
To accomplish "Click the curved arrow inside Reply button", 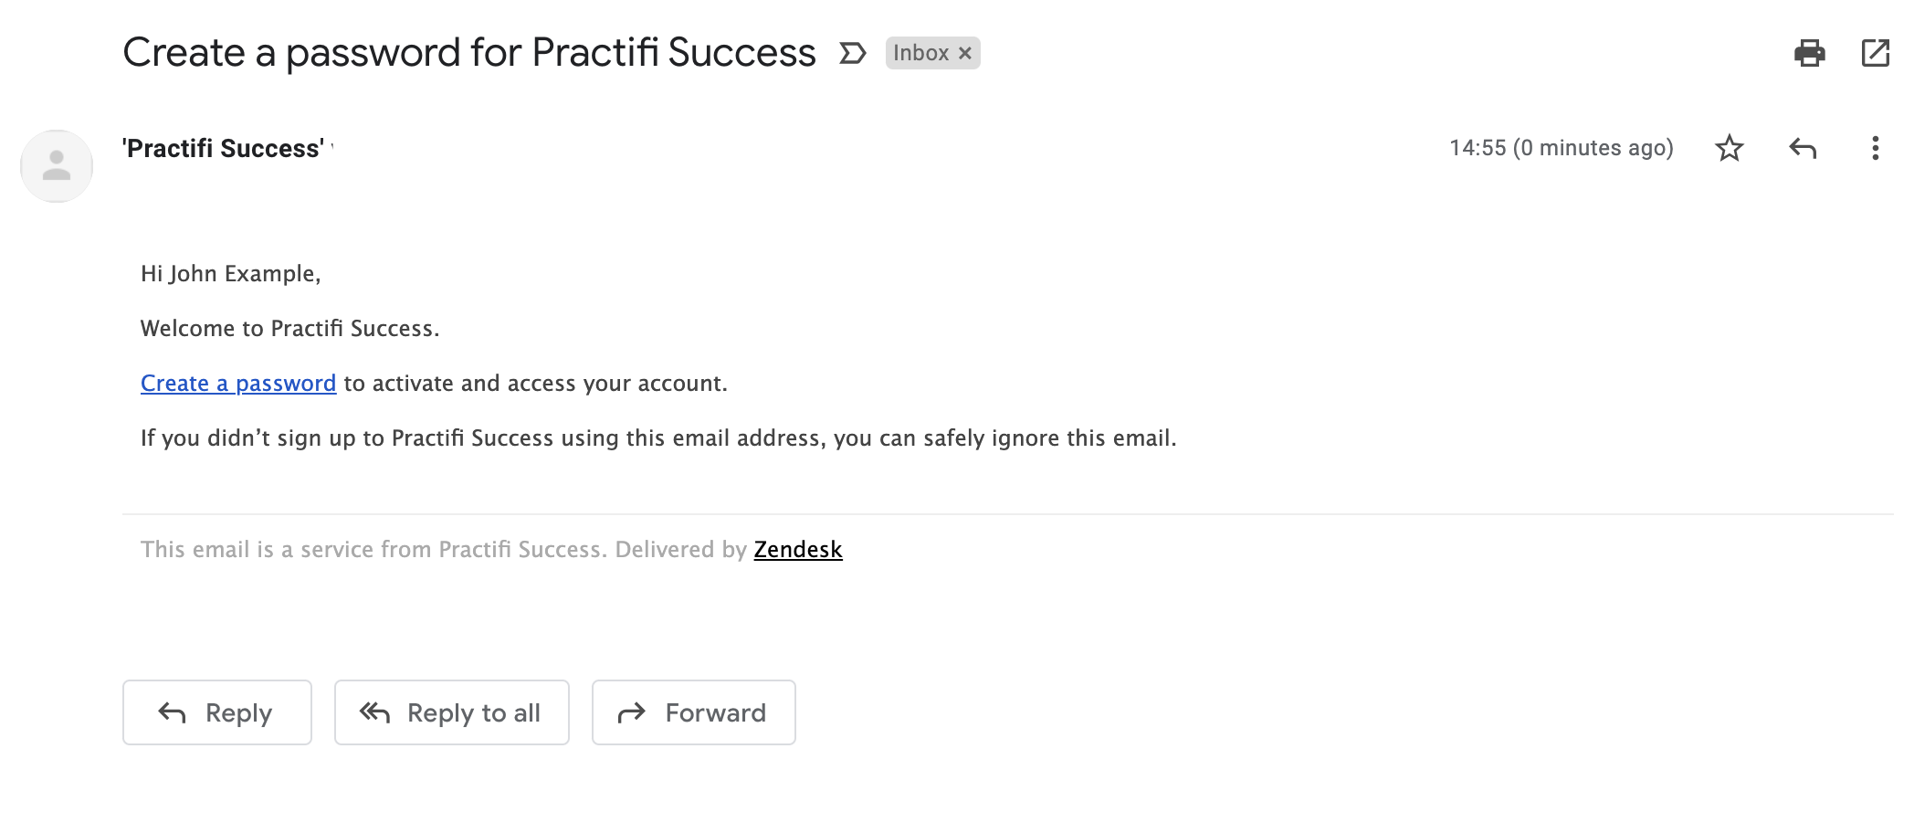I will (x=173, y=712).
